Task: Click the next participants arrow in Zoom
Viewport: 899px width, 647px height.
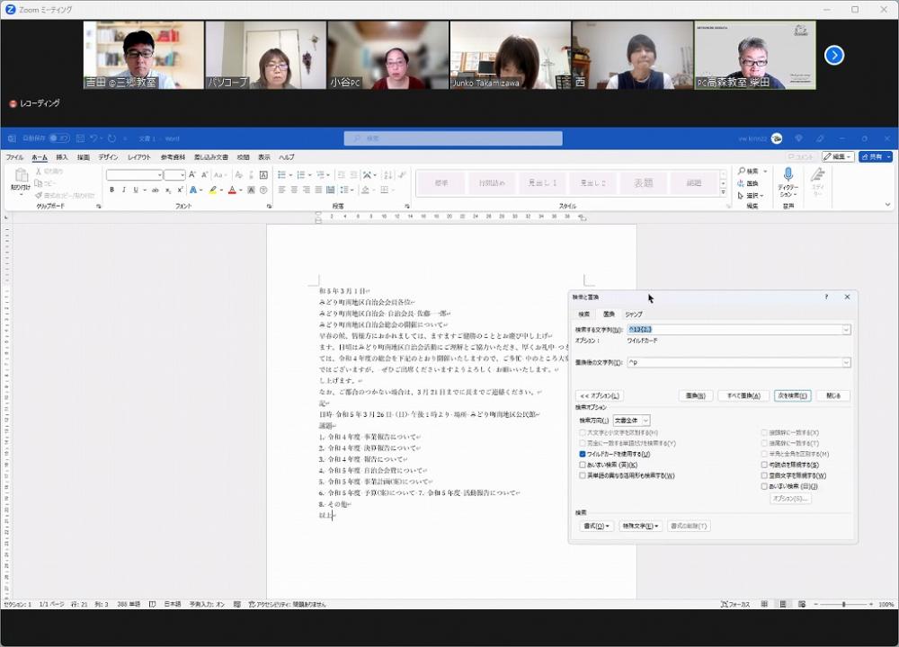Action: (x=834, y=55)
